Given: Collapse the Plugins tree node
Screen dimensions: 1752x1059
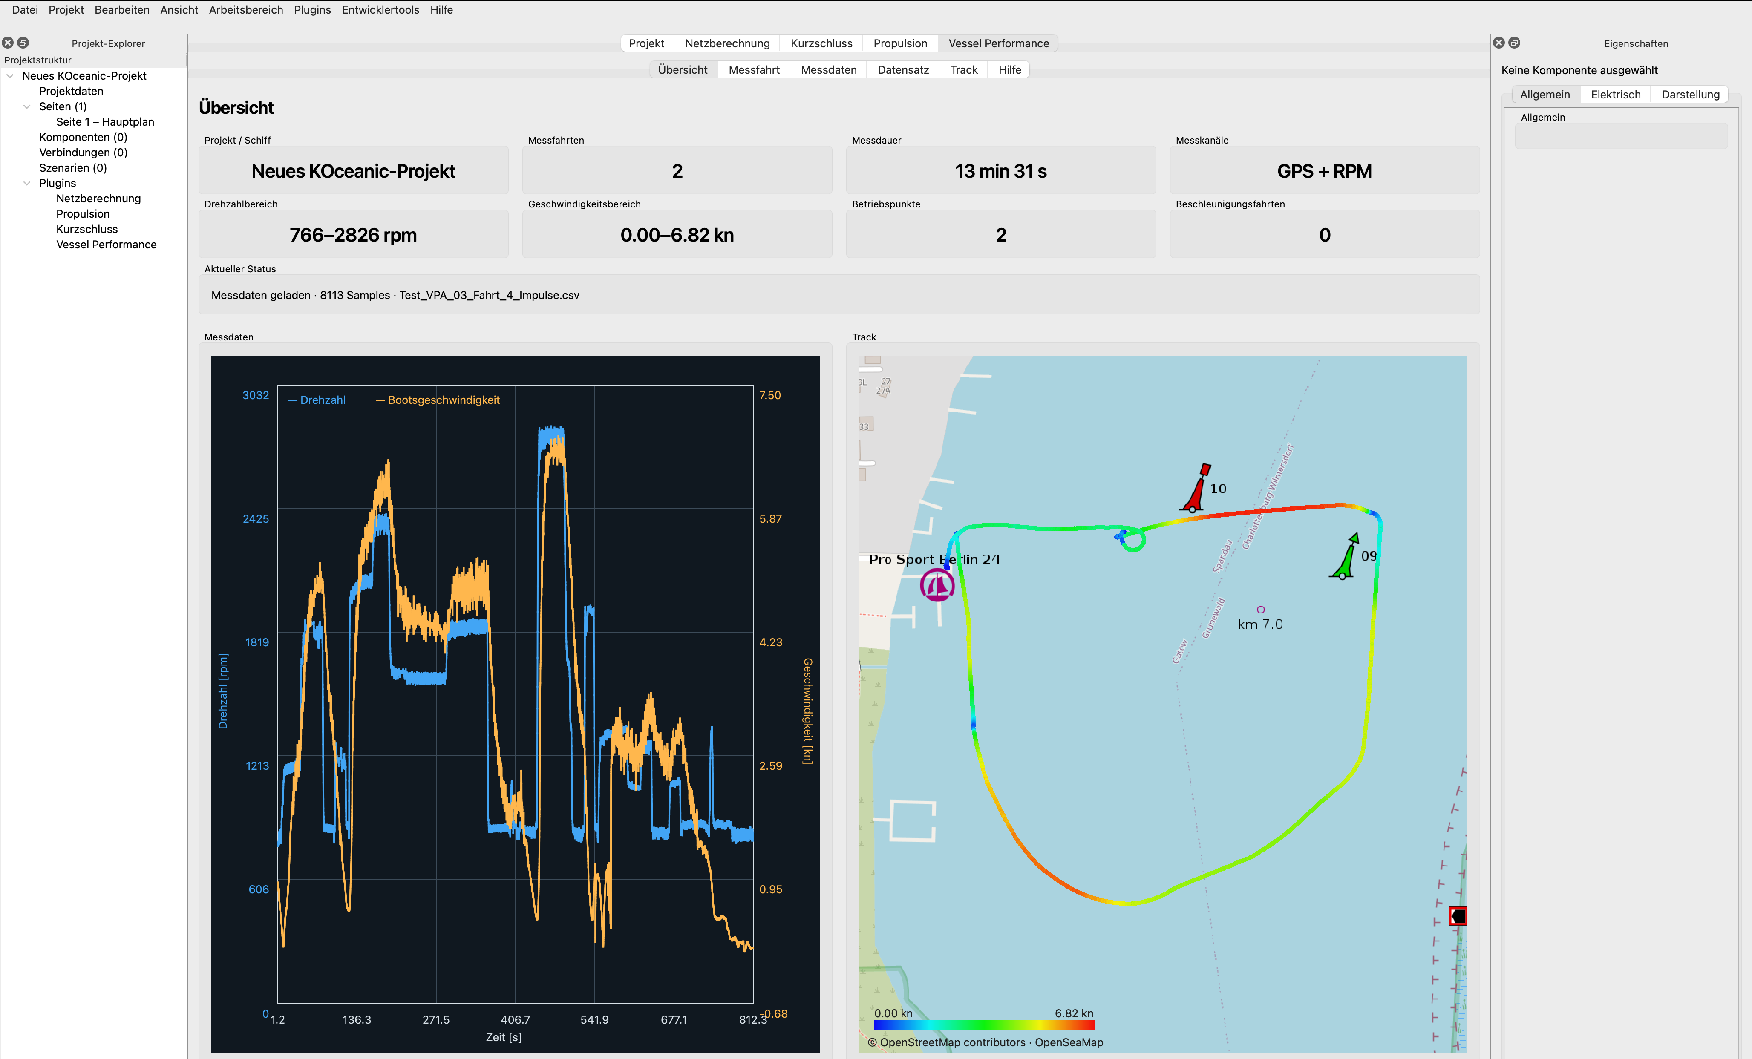Looking at the screenshot, I should (27, 183).
